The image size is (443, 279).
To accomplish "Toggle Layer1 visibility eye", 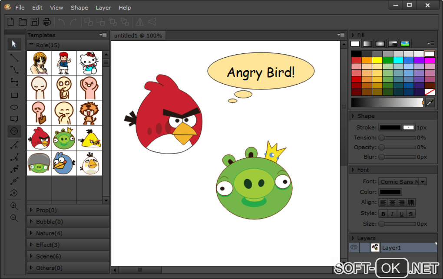I will (354, 247).
